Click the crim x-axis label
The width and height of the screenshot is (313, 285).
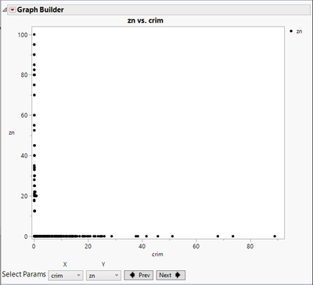[157, 254]
